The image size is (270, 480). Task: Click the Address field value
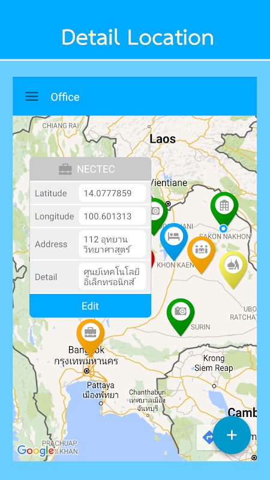point(112,244)
